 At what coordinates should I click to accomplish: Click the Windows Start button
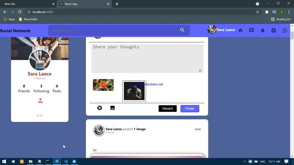4,161
